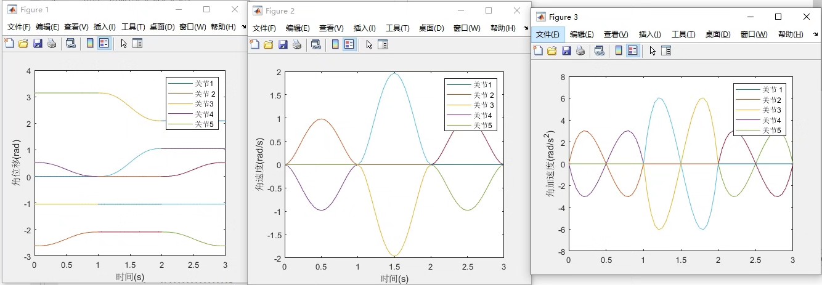Save Figure 1 with the floppy icon

[x=38, y=43]
